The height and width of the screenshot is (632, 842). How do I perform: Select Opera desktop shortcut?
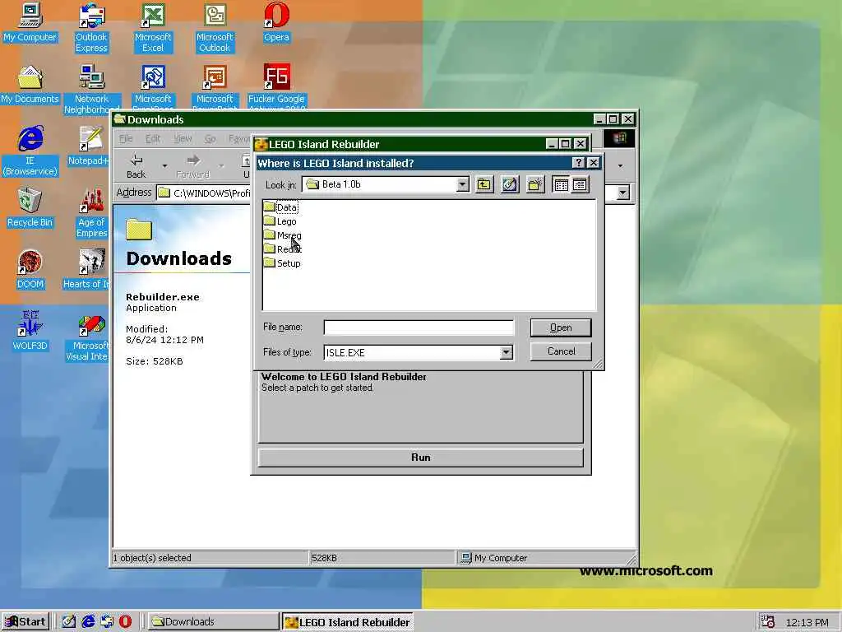(x=276, y=22)
